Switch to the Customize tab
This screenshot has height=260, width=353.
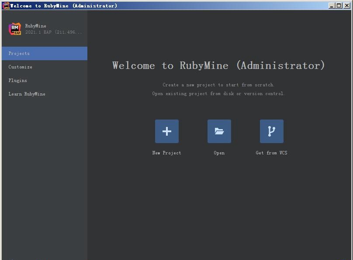[x=45, y=67]
